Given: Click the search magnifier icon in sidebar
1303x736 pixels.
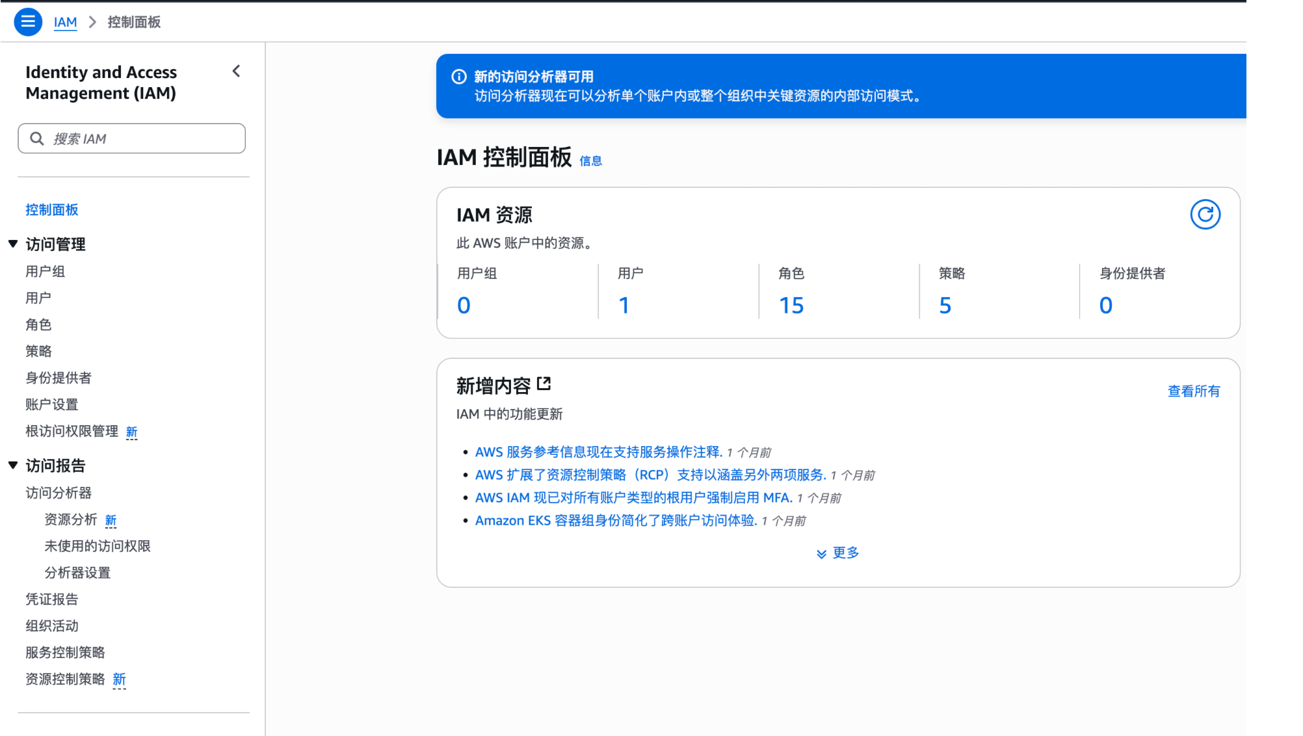Looking at the screenshot, I should pyautogui.click(x=37, y=138).
